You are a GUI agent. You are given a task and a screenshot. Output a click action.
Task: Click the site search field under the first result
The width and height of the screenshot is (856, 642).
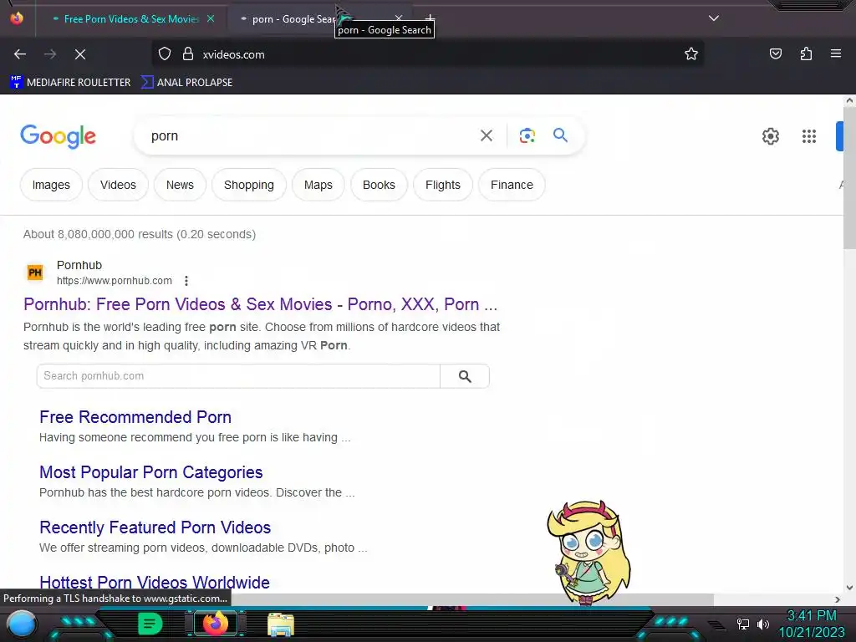tap(238, 376)
